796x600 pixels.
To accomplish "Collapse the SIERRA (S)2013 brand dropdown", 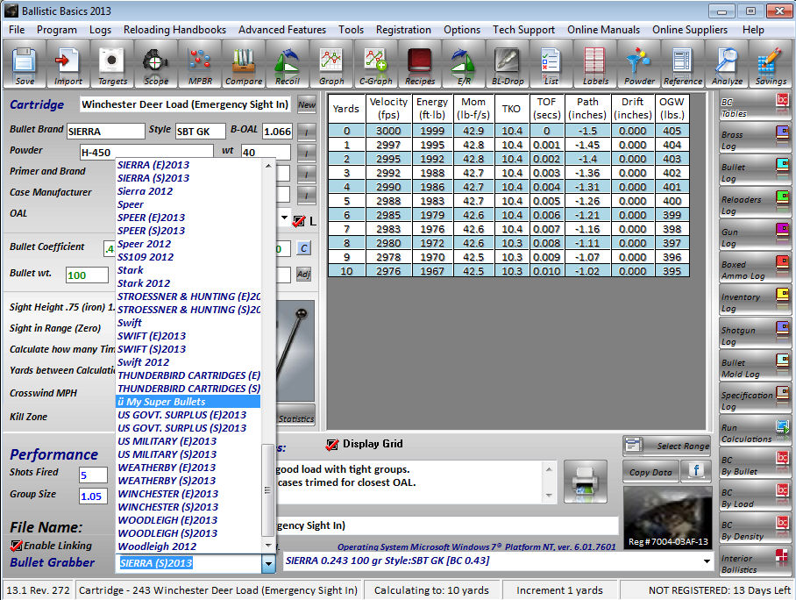I will [x=268, y=563].
